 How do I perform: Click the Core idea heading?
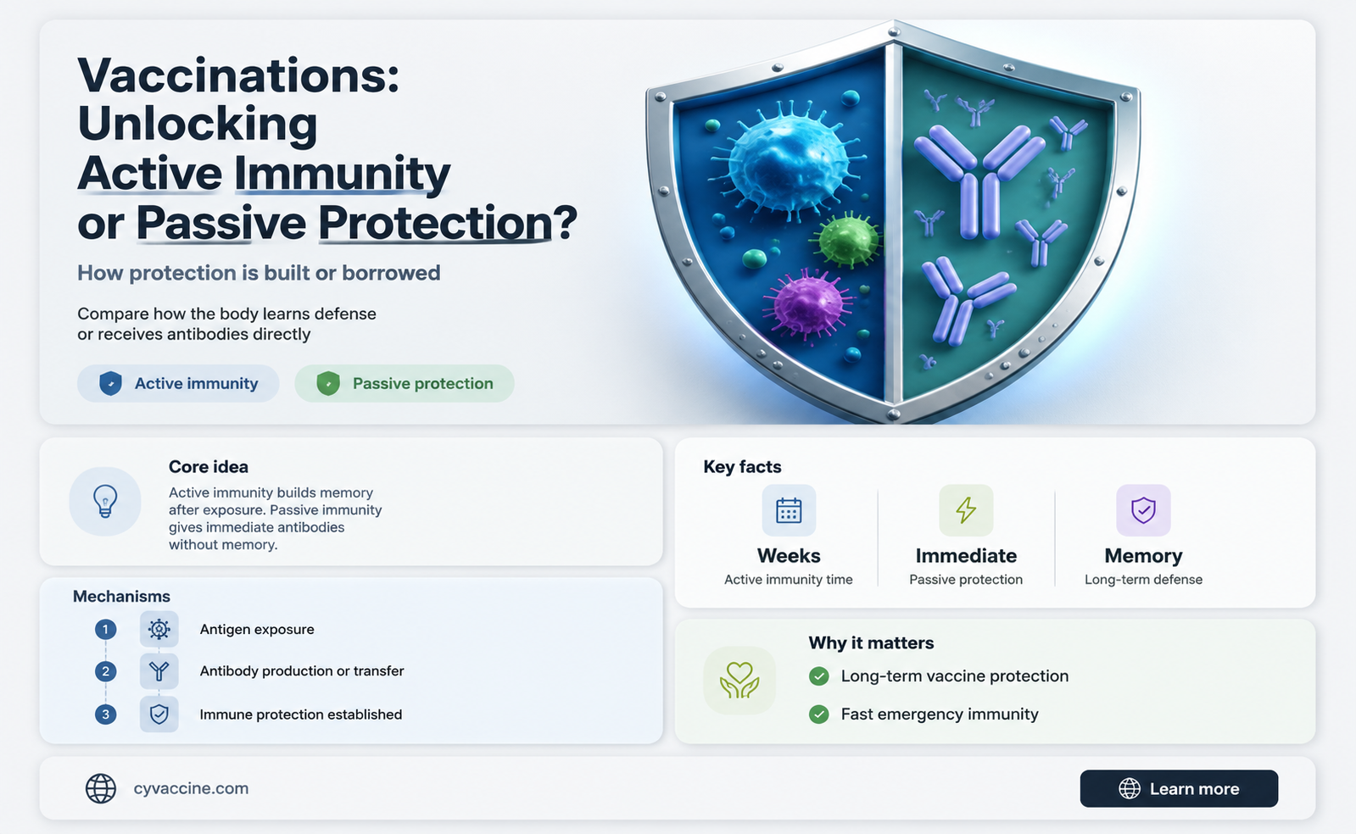click(209, 467)
